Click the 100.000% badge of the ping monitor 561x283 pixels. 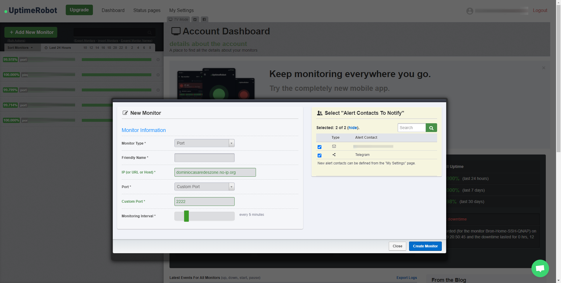pyautogui.click(x=11, y=75)
